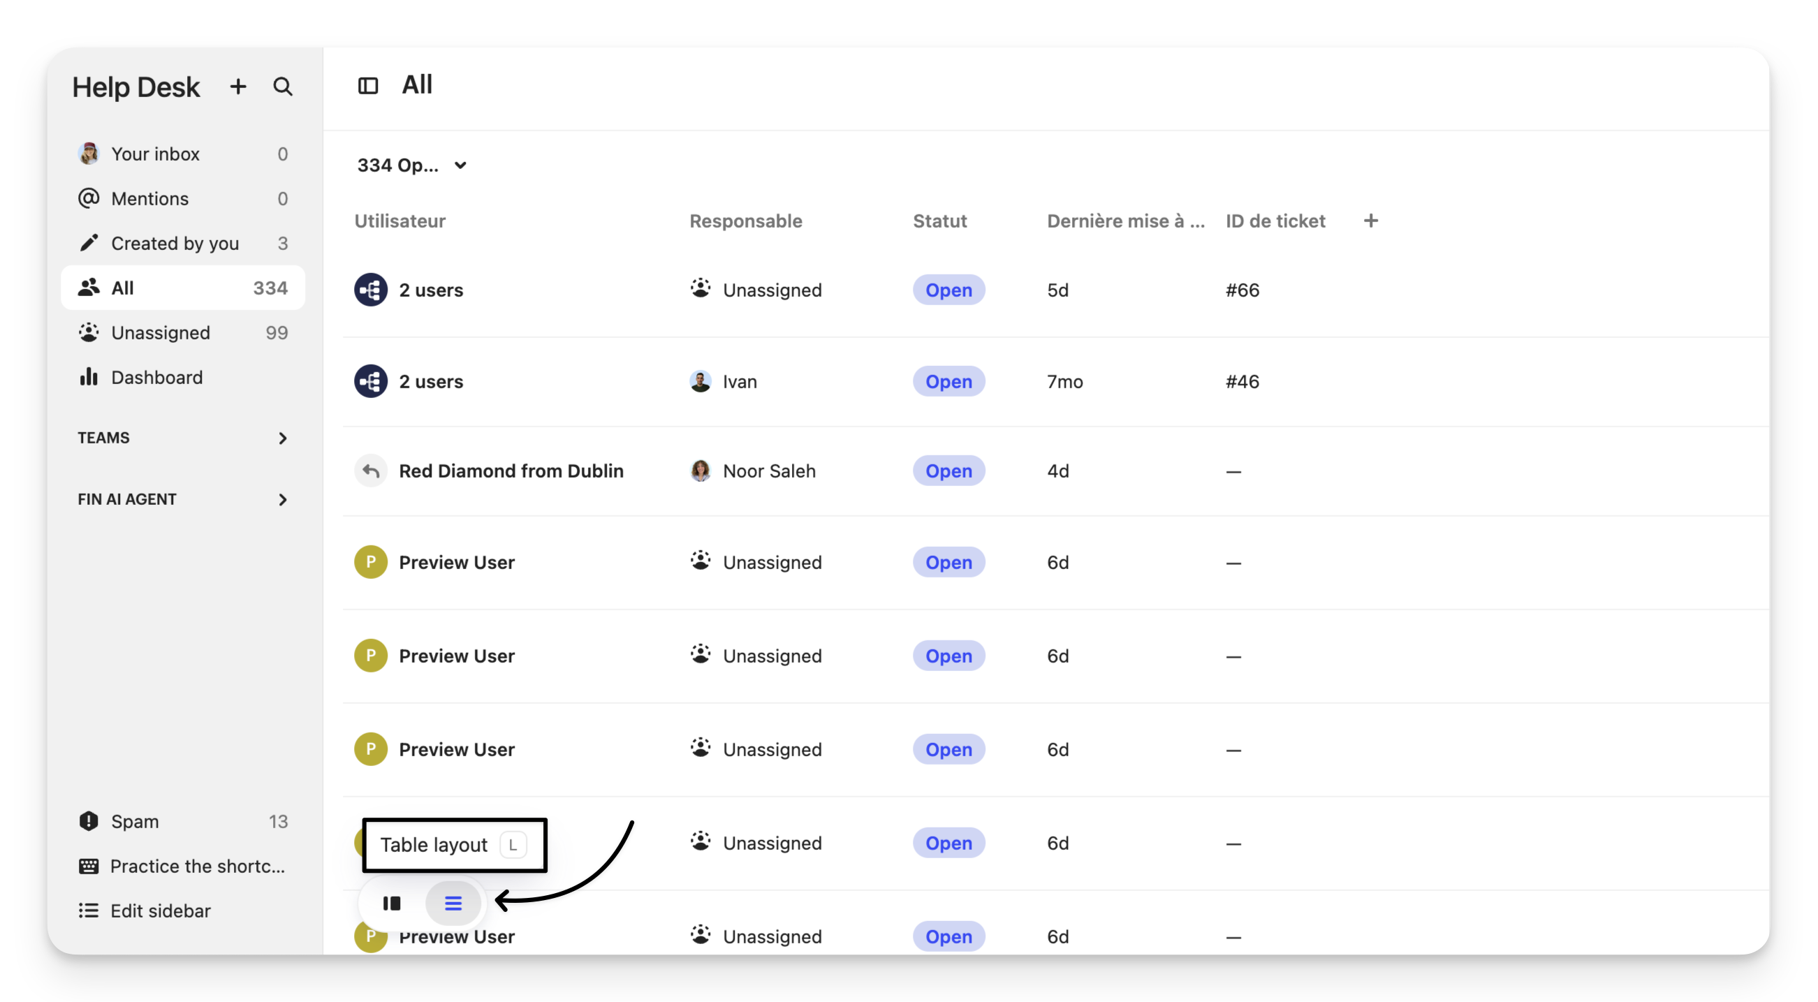Click the group avatar of ticket #66 row
The height and width of the screenshot is (1002, 1818).
(x=371, y=290)
